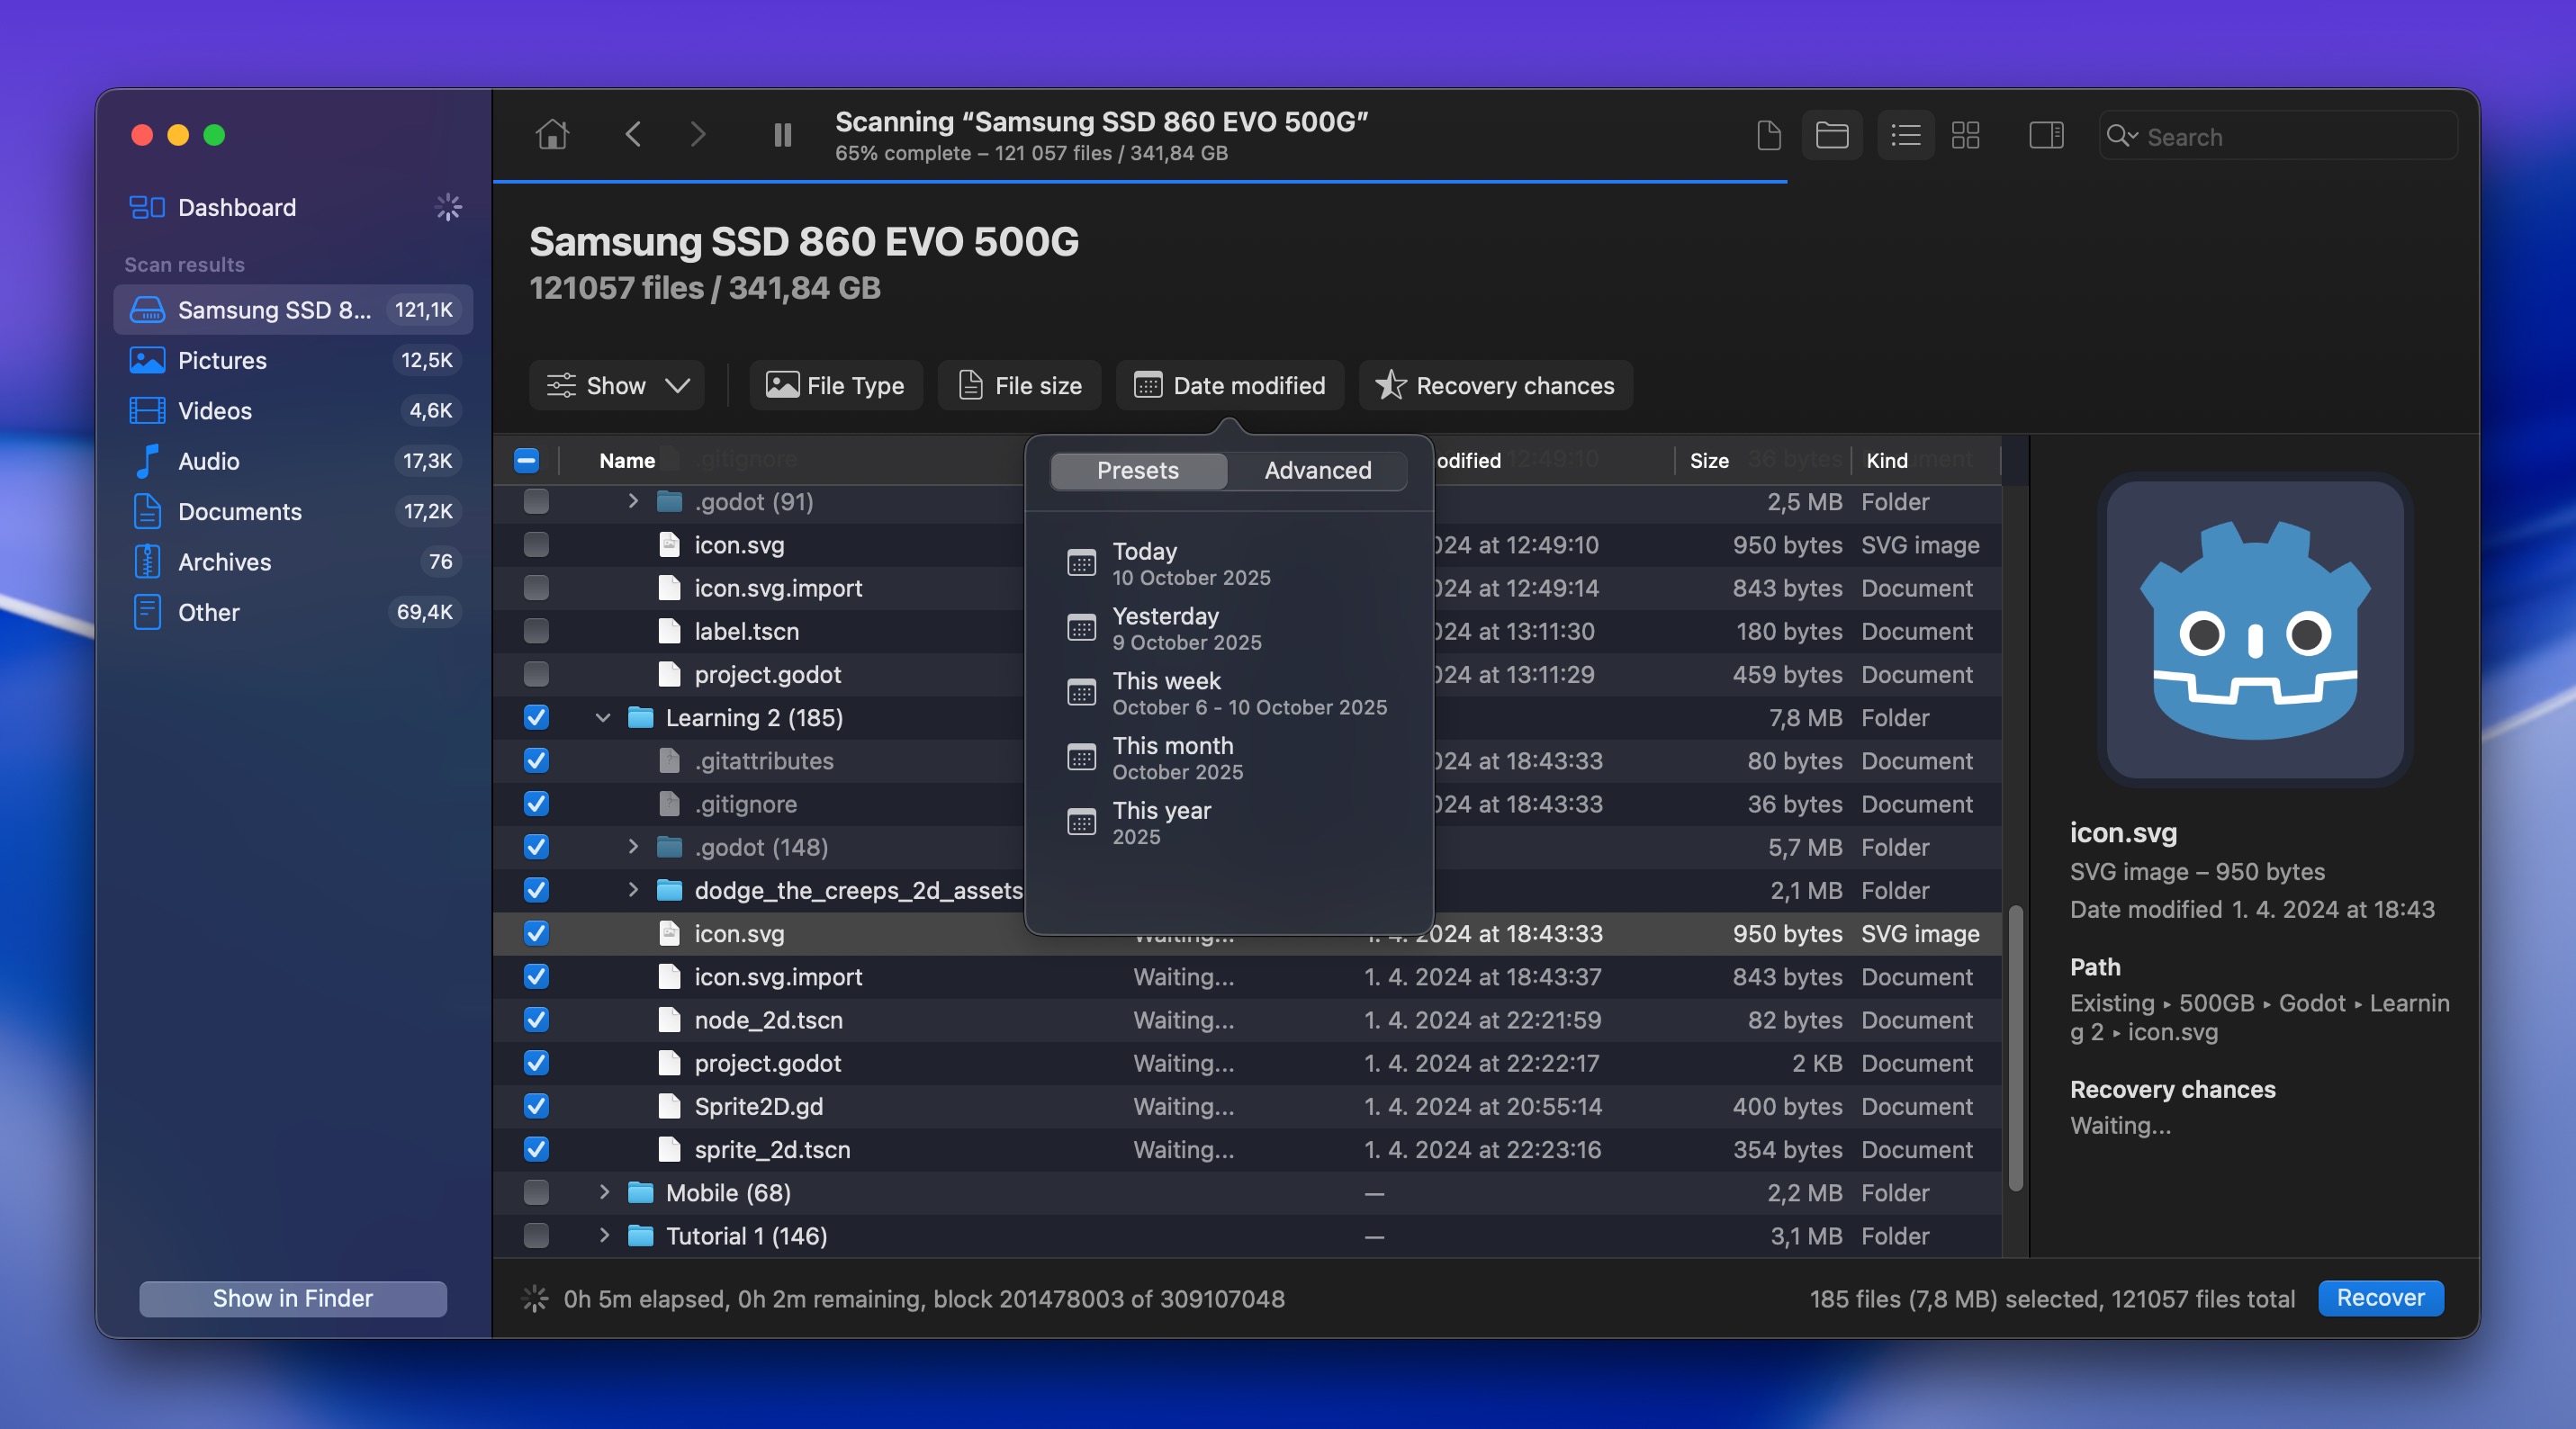Collapse the Learning 2 folder
The width and height of the screenshot is (2576, 1429).
(x=603, y=718)
